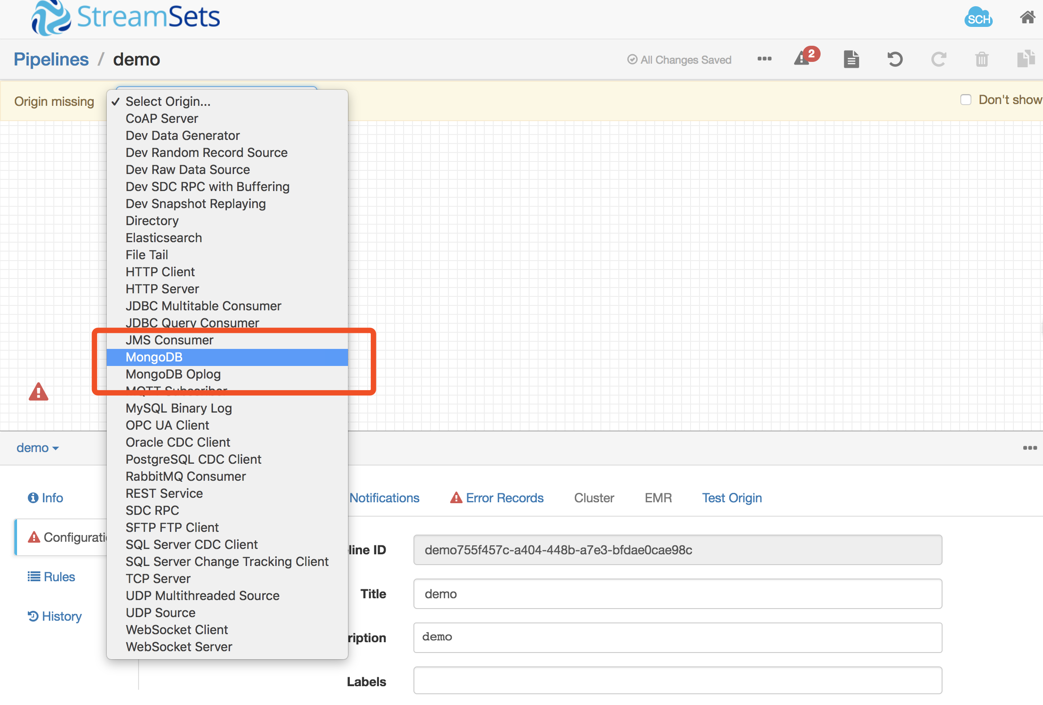The width and height of the screenshot is (1043, 705).
Task: Go to Pipelines breadcrumb link
Action: coord(51,59)
